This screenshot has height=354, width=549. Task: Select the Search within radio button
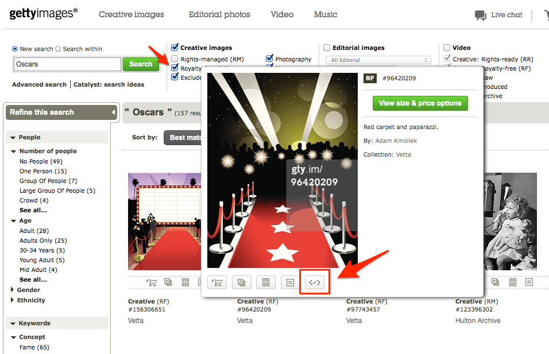click(x=59, y=49)
